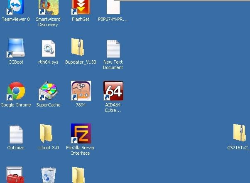Select the rtlh64.sys file icon
This screenshot has height=183, width=250.
pos(48,48)
